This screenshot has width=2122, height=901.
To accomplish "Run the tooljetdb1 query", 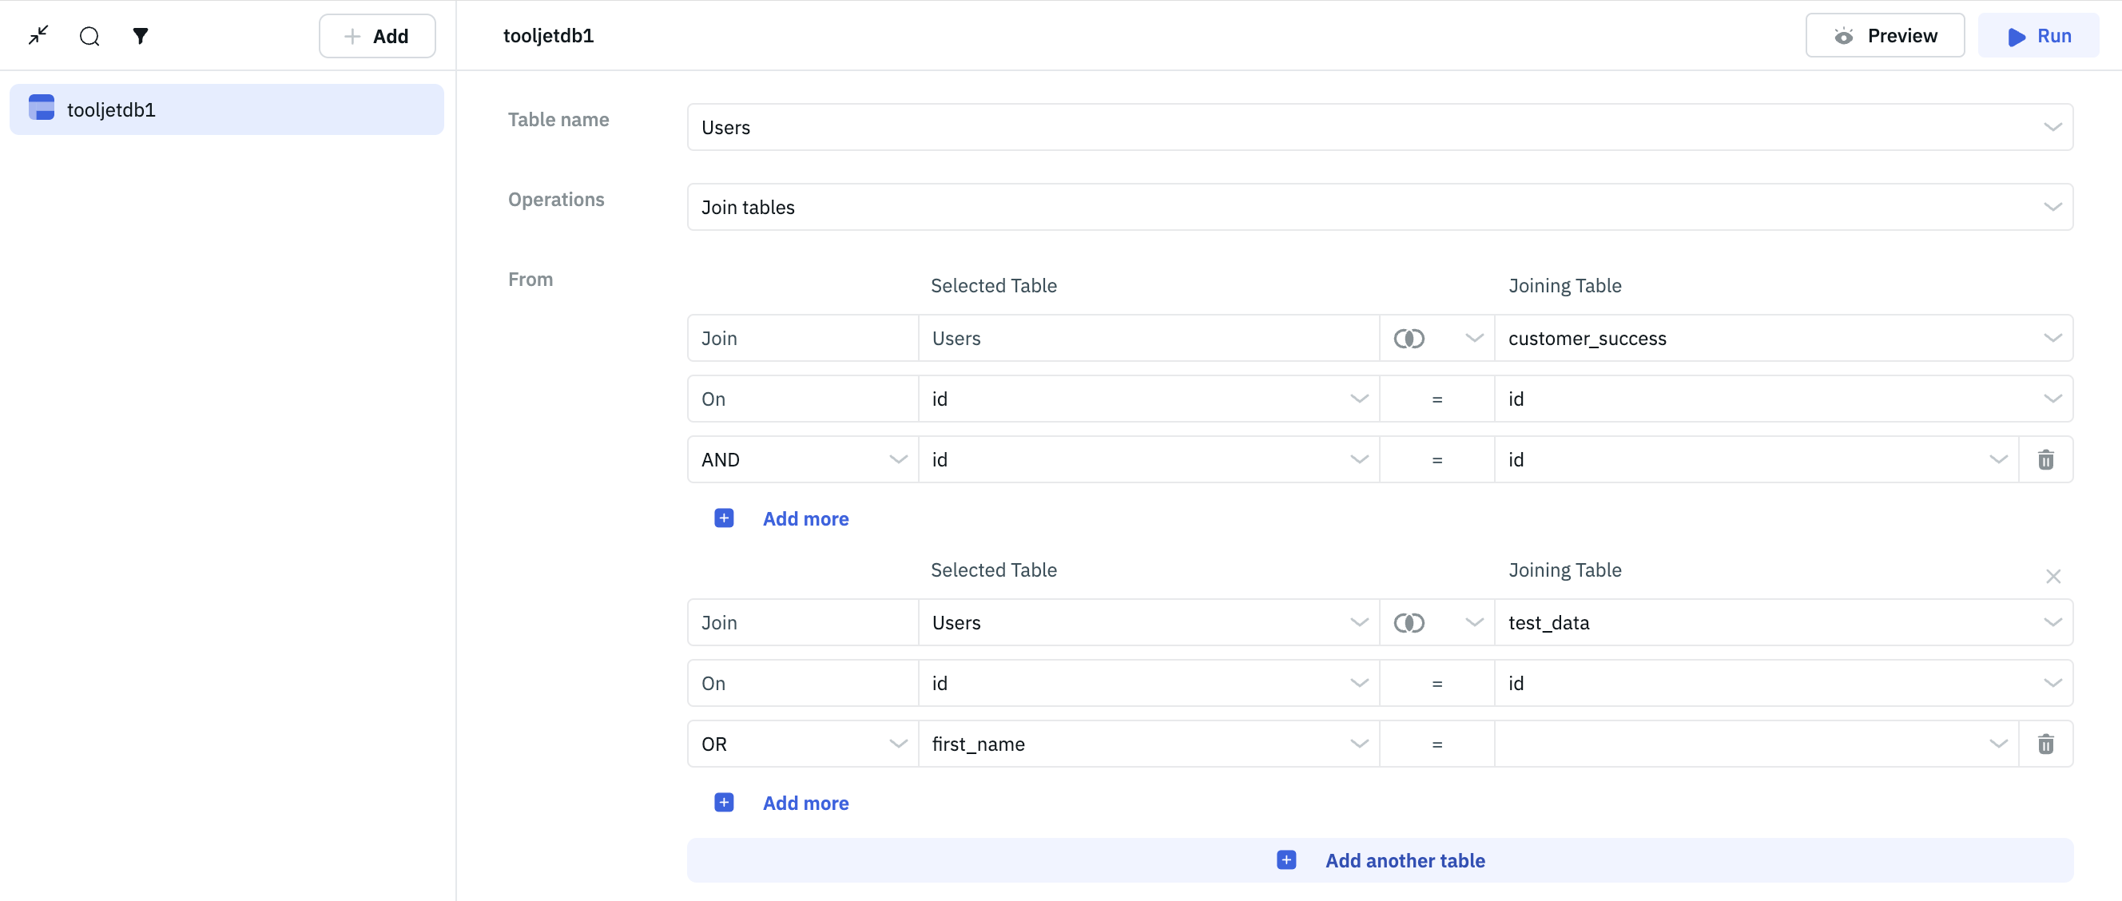I will point(2037,35).
